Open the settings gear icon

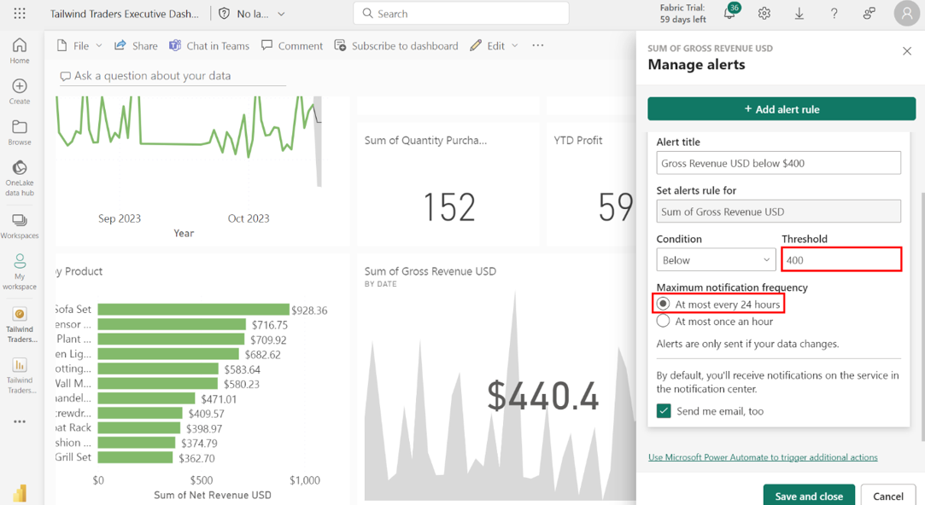[764, 14]
